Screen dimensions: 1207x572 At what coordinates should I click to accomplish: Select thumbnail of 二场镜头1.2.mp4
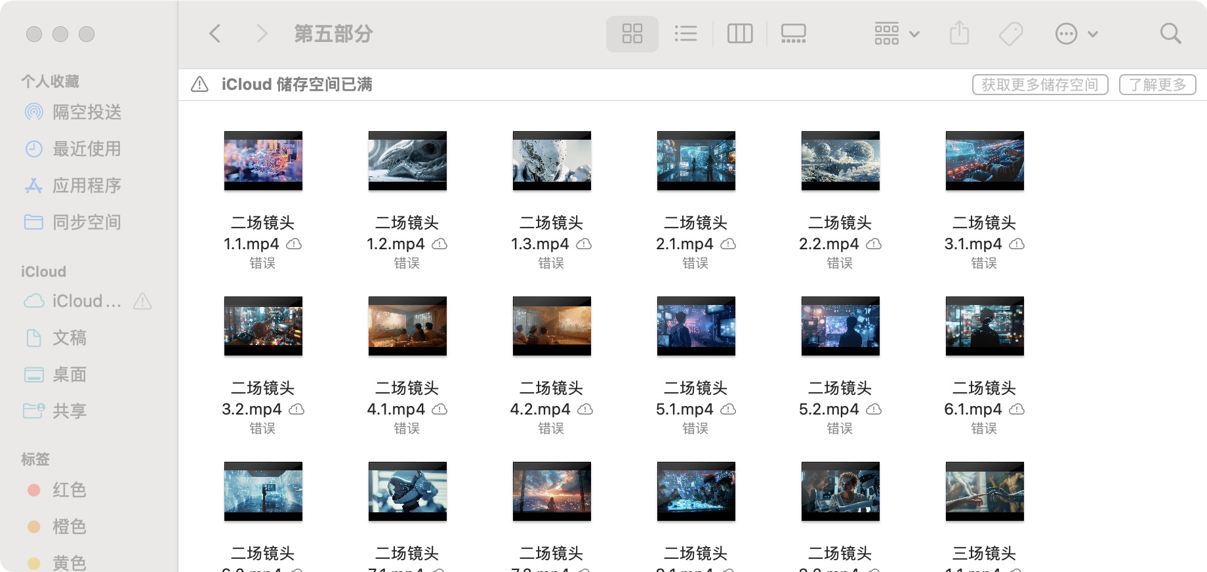[407, 161]
